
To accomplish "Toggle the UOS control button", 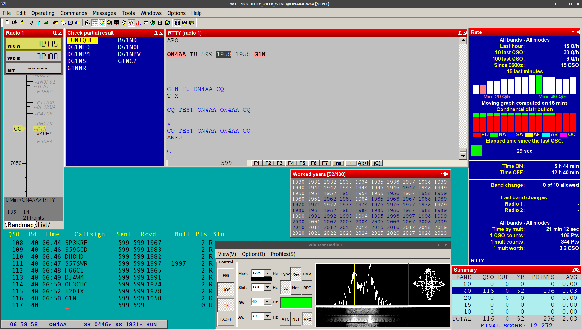I will coord(226,290).
